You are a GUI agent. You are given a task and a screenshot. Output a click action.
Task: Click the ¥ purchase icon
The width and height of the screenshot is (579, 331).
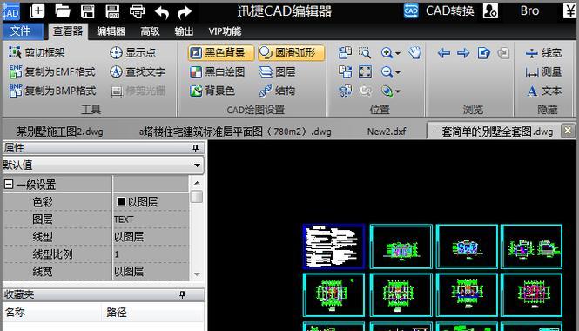point(569,11)
